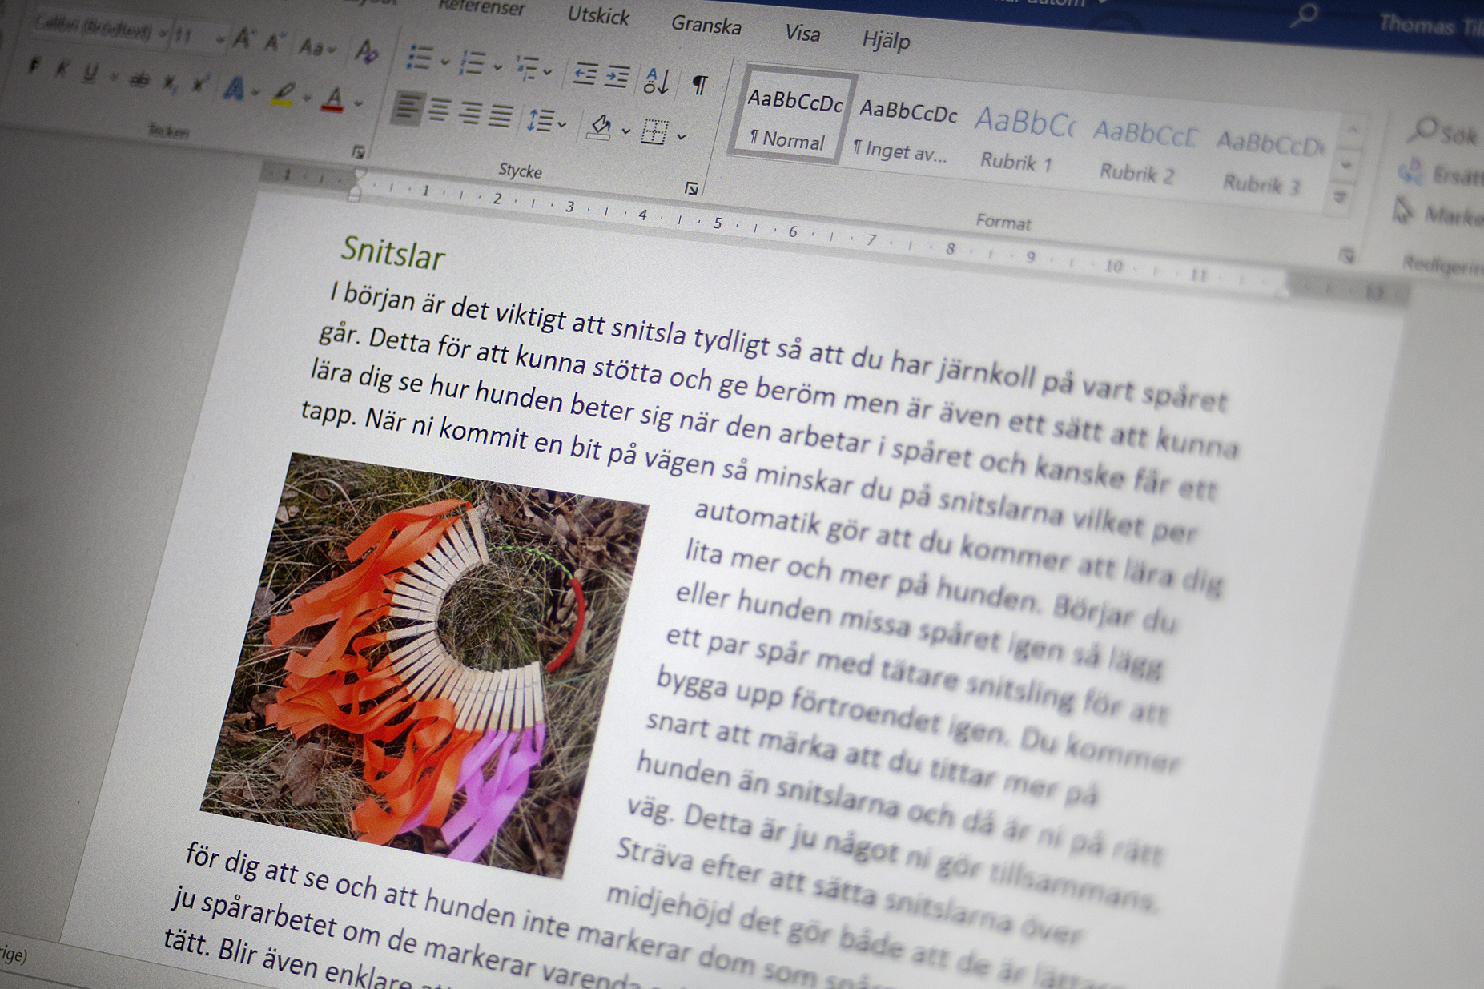This screenshot has height=989, width=1484.
Task: Click the Markera select button
Action: [x=1437, y=213]
